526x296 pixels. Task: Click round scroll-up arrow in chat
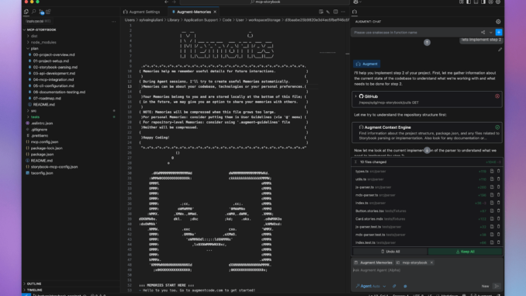tap(427, 42)
